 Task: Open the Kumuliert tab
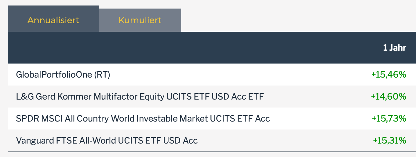[140, 20]
